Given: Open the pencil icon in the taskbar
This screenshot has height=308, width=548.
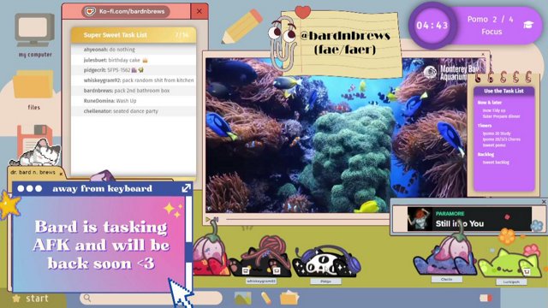Looking at the screenshot, I should click(x=266, y=299).
